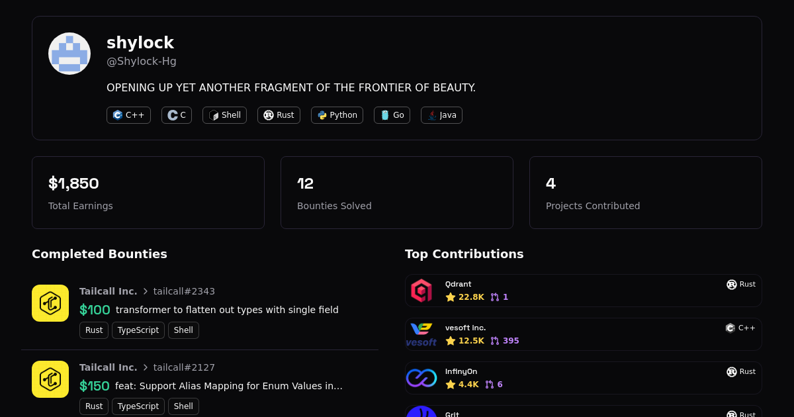The image size is (794, 417).
Task: Click the vesoft star count 12.5K
Action: (x=465, y=341)
